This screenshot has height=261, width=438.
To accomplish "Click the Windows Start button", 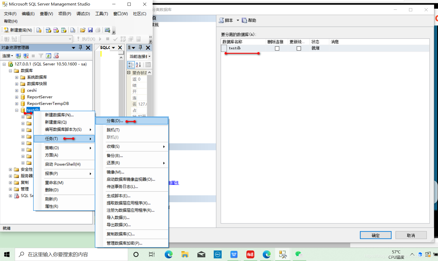I will click(x=7, y=254).
